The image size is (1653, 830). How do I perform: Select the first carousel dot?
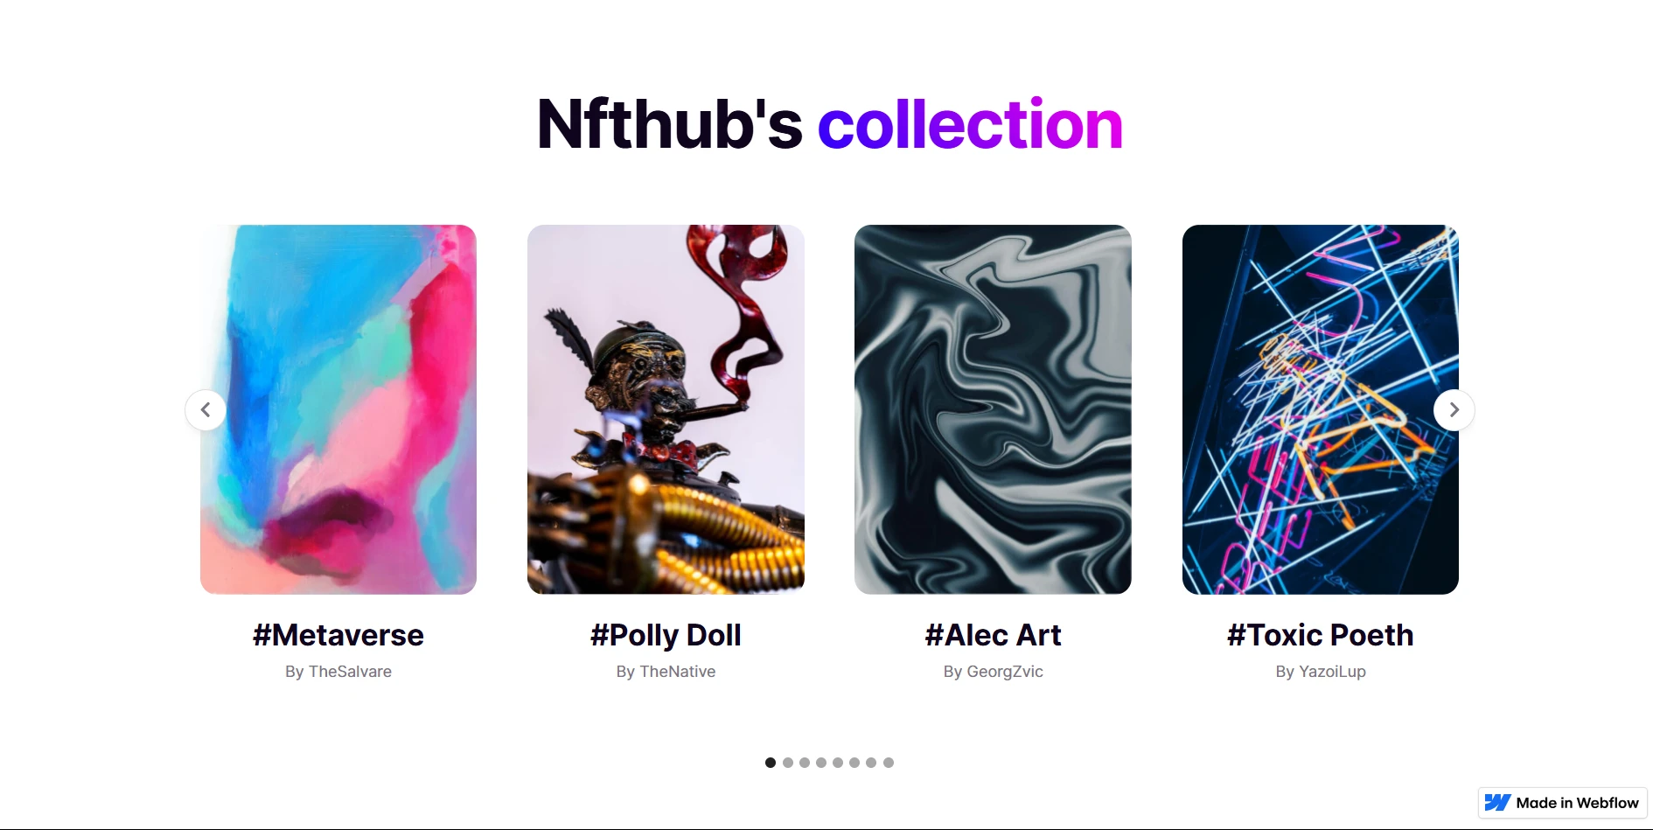771,763
